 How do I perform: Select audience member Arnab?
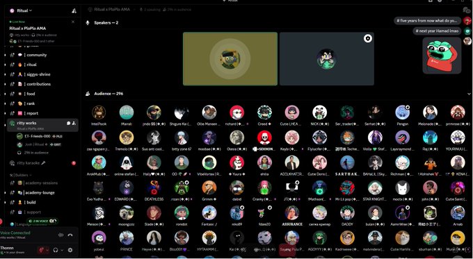(x=458, y=216)
